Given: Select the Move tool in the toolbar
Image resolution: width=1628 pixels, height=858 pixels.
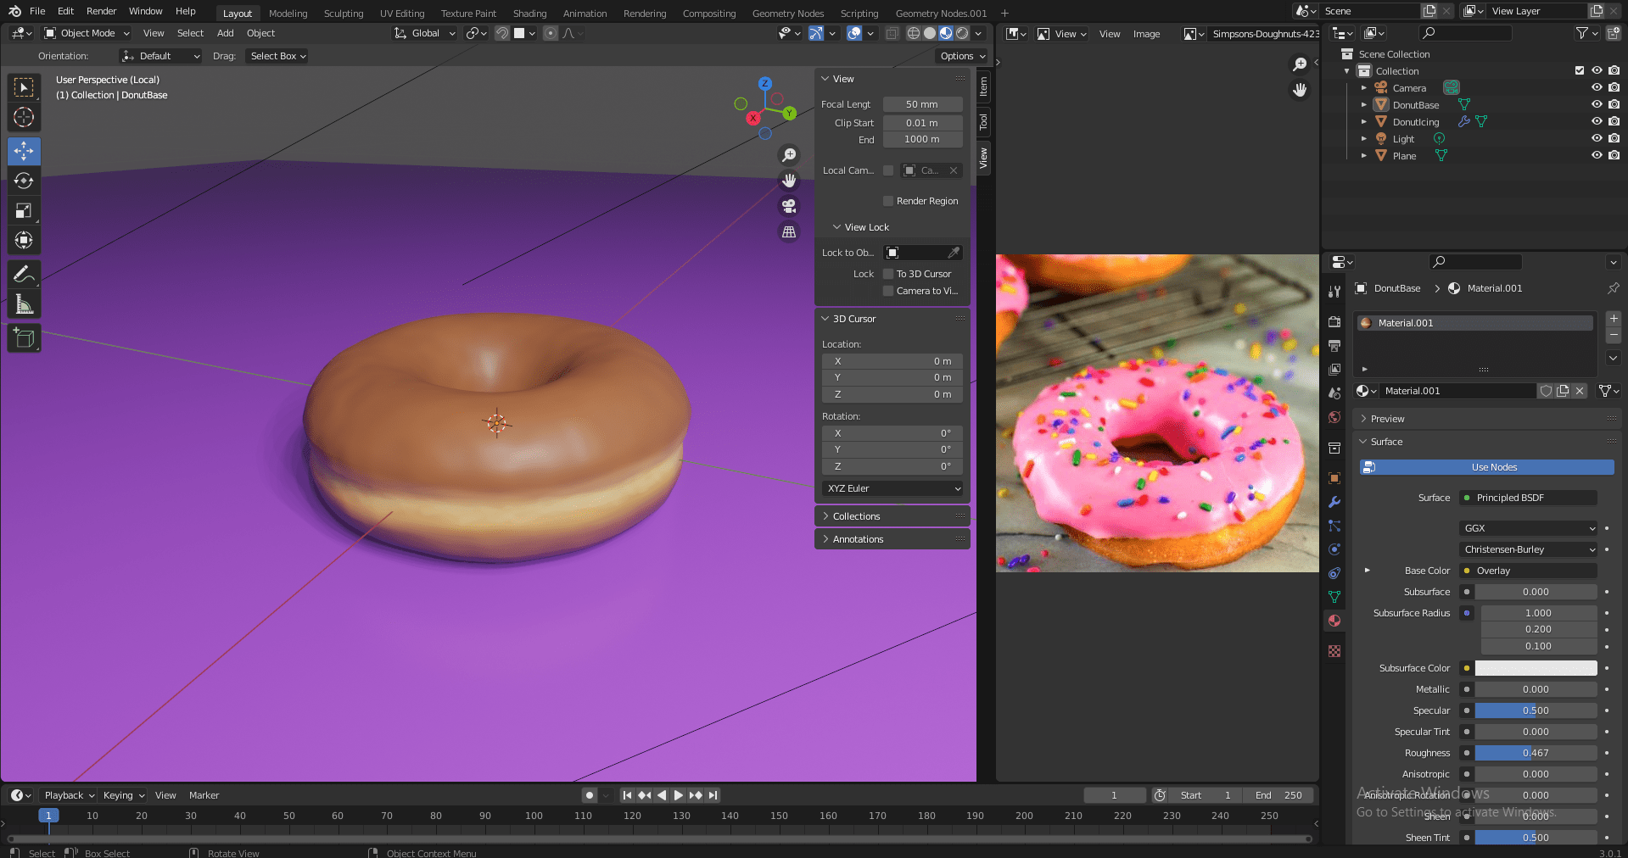Looking at the screenshot, I should pyautogui.click(x=24, y=151).
